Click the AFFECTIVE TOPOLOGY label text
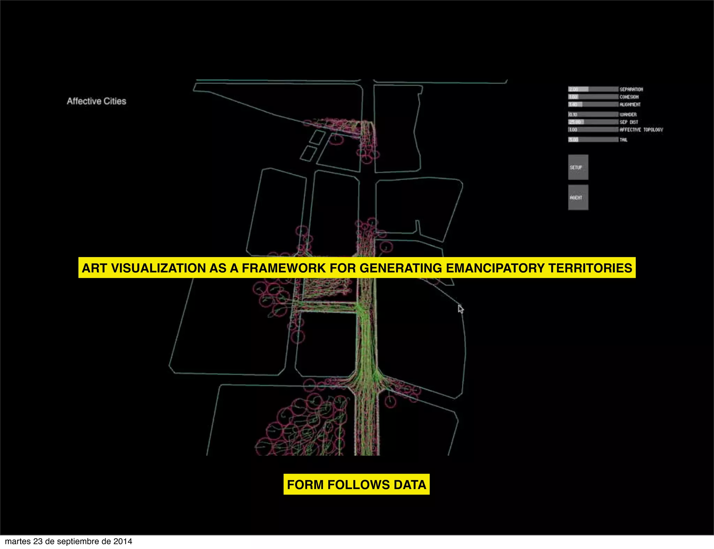 [x=641, y=130]
